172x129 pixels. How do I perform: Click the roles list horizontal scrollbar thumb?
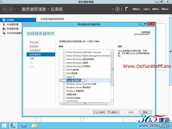[85, 103]
